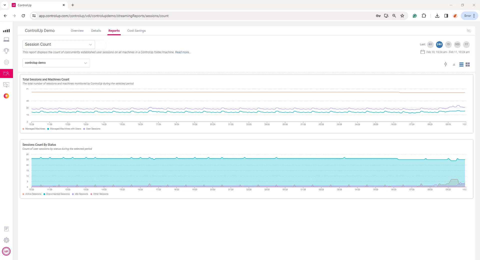
Task: Click the Read more link
Action: point(183,52)
